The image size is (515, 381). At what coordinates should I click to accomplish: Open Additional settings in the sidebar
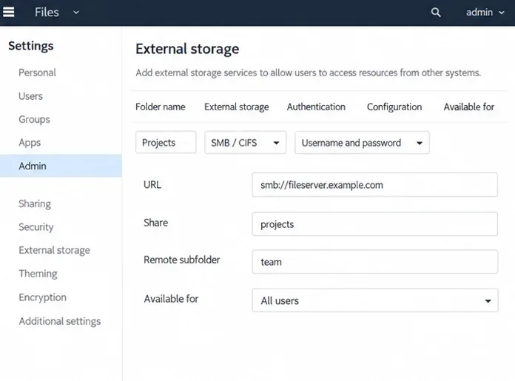(x=59, y=321)
